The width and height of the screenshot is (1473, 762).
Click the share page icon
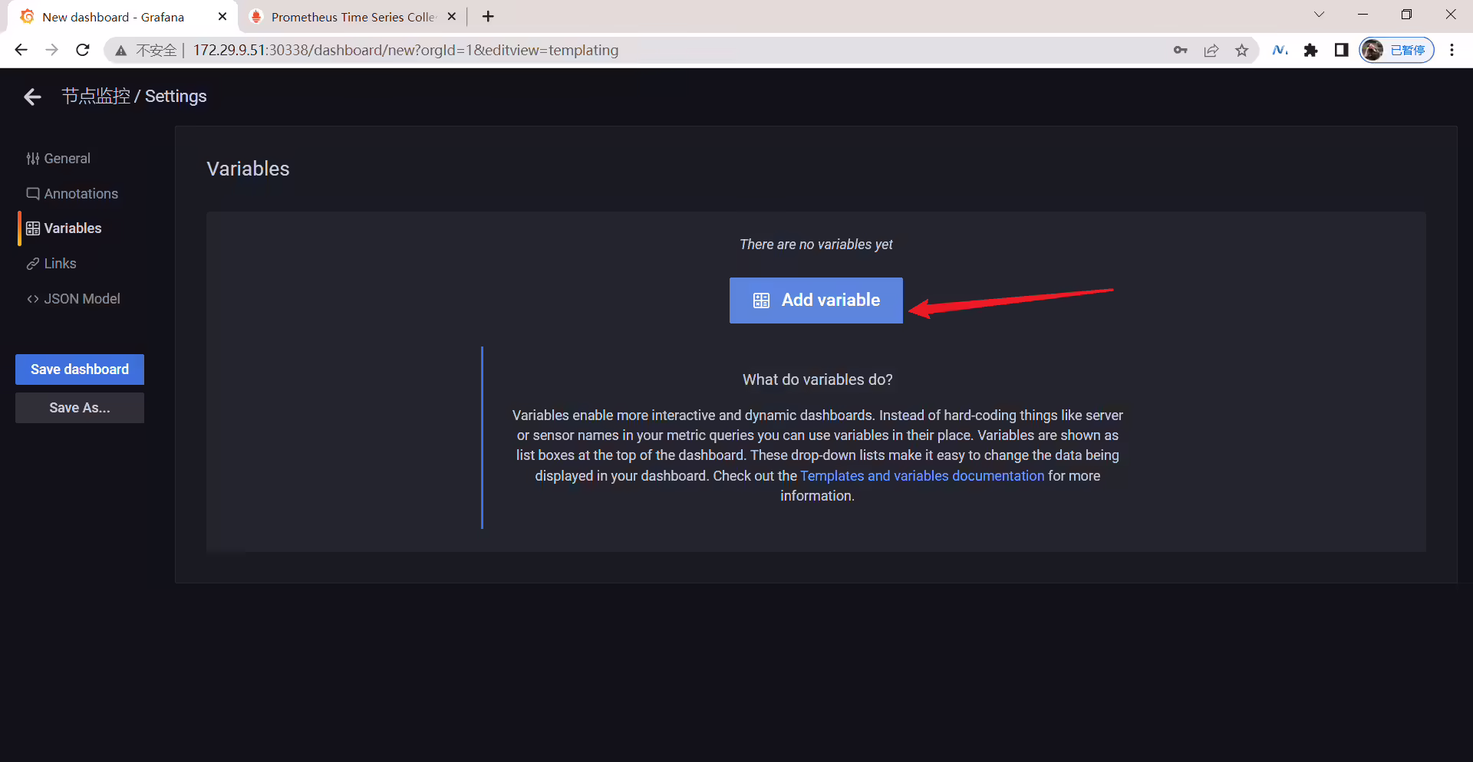coord(1211,50)
